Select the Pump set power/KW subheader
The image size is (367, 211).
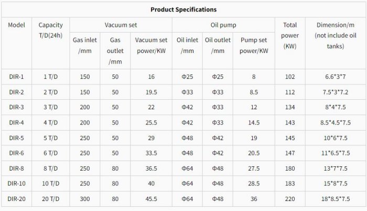pyautogui.click(x=254, y=46)
